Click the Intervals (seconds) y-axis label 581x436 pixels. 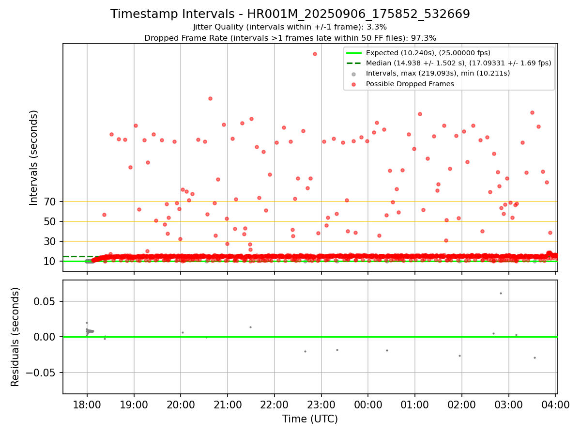[34, 157]
